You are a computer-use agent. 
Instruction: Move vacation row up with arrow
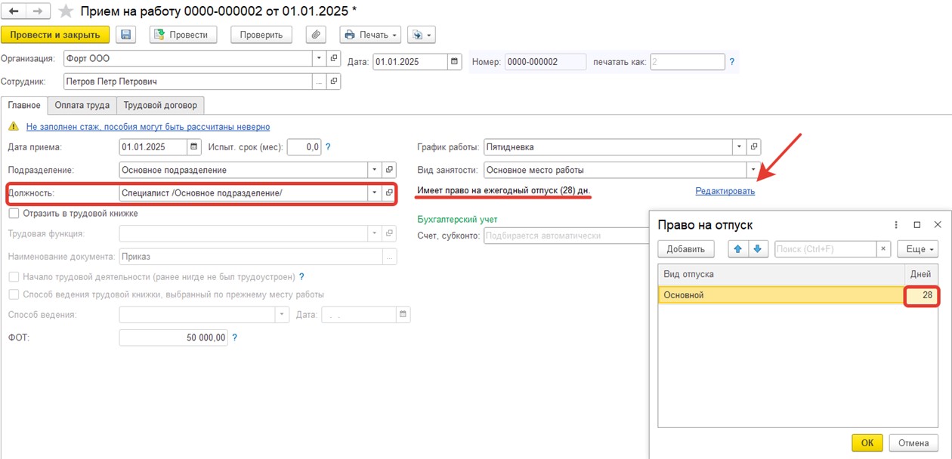click(737, 249)
